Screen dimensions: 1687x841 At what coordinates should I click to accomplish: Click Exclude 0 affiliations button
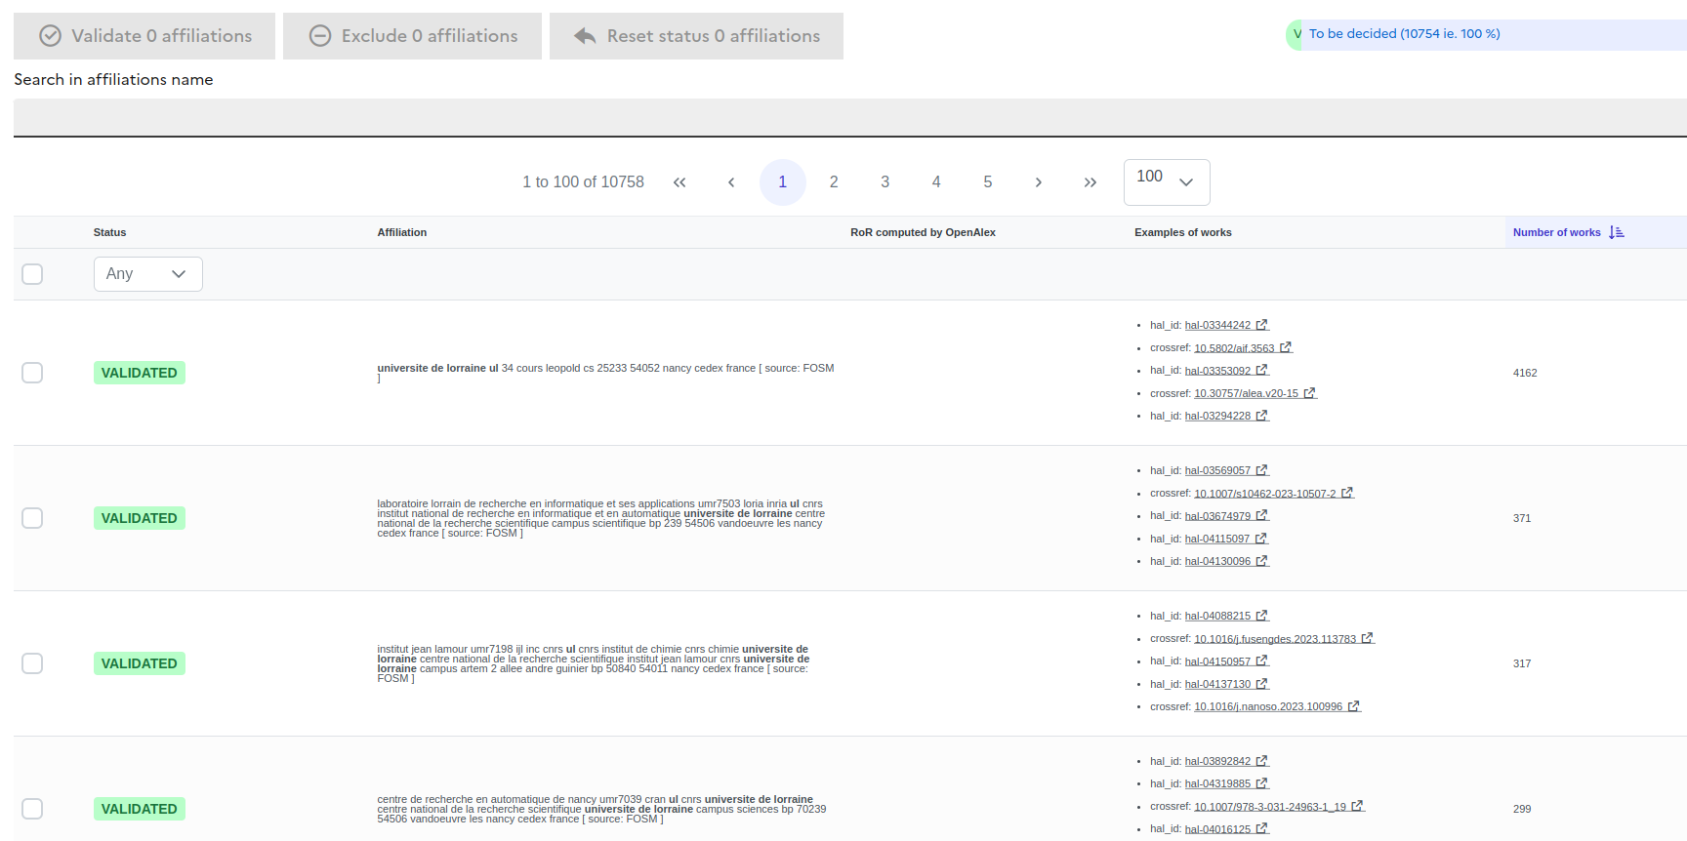pyautogui.click(x=412, y=36)
